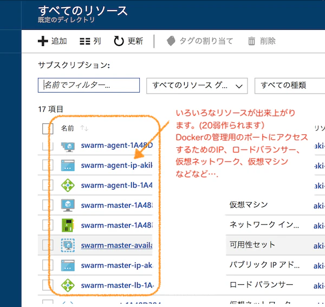Image resolution: width=325 pixels, height=307 pixels.
Task: Open the swarm-master-availa resource link
Action: [x=116, y=245]
